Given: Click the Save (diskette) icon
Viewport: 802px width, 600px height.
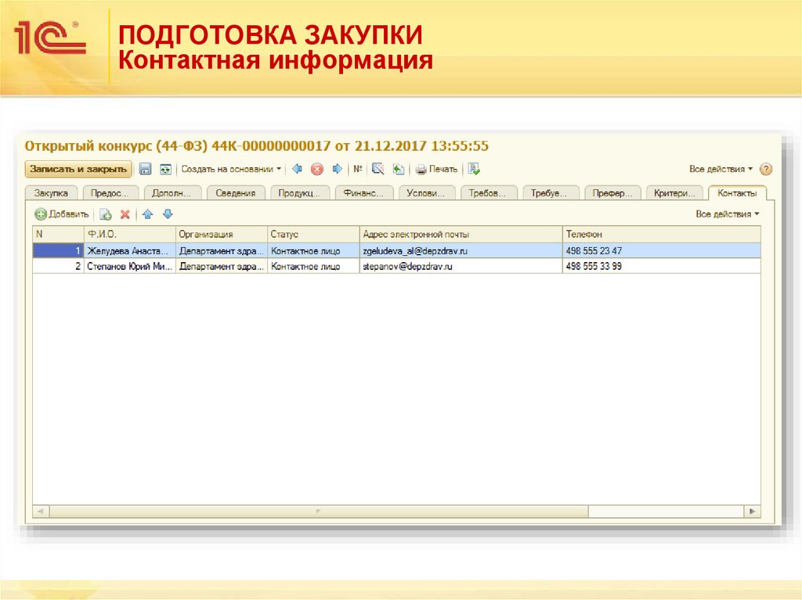Looking at the screenshot, I should pyautogui.click(x=146, y=167).
